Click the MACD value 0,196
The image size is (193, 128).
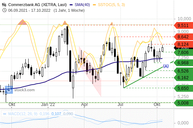point(44,114)
